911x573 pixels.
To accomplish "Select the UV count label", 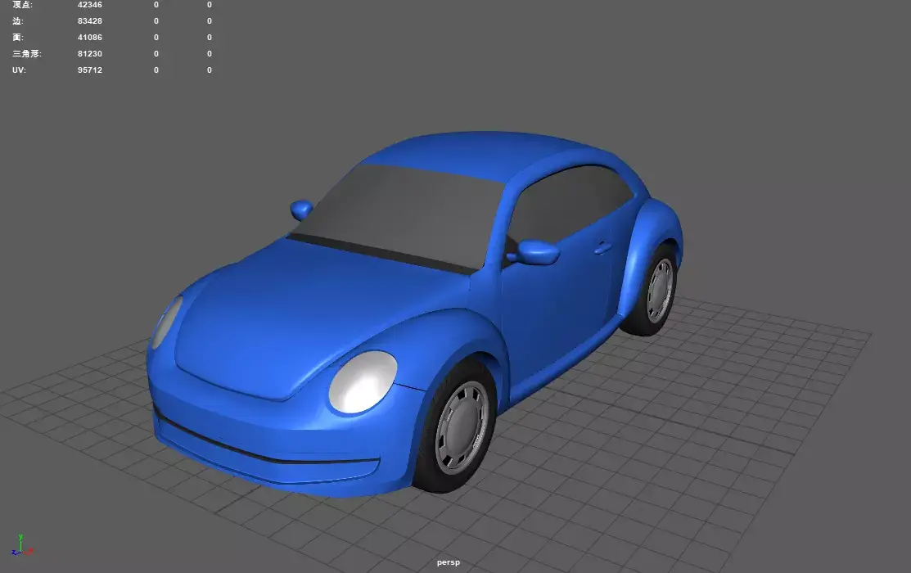I will coord(19,70).
